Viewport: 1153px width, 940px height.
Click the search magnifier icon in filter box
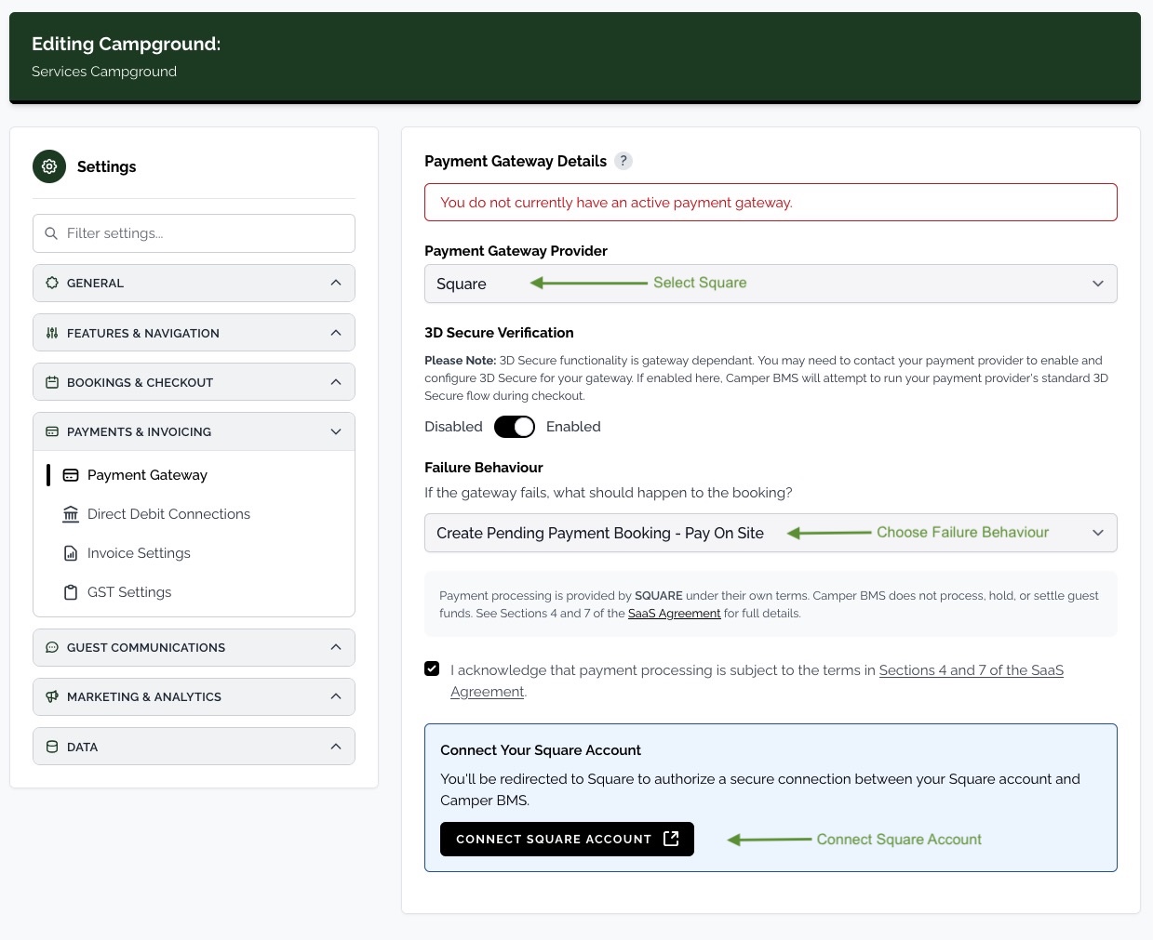(x=51, y=233)
